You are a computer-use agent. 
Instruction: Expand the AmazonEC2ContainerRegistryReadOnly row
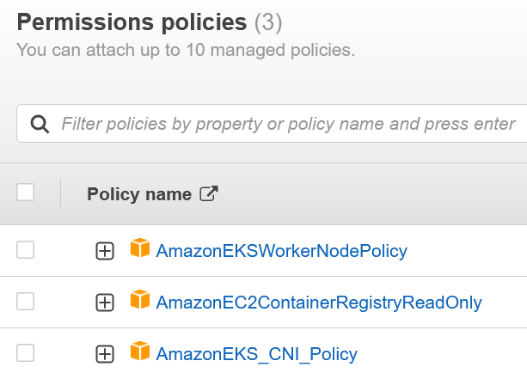click(x=104, y=303)
